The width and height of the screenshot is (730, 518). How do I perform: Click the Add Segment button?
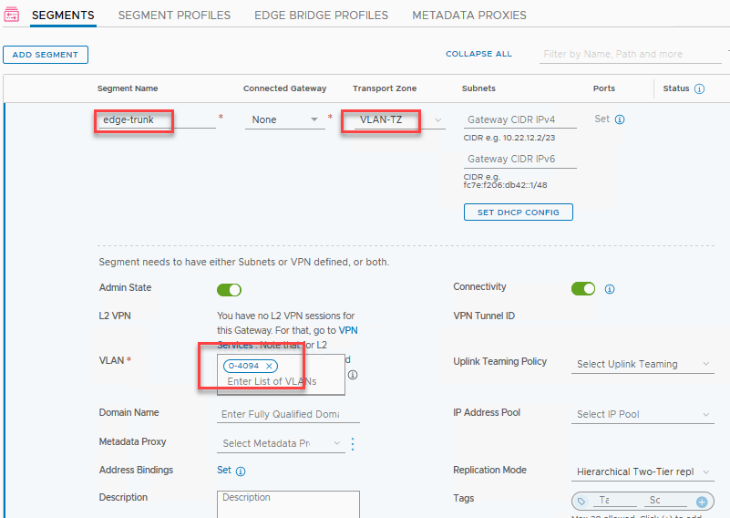click(46, 55)
